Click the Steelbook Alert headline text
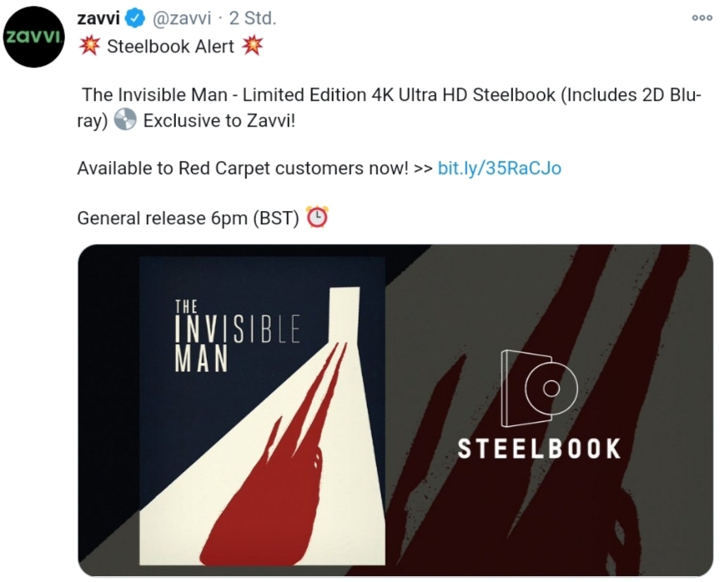The height and width of the screenshot is (582, 720). (170, 46)
